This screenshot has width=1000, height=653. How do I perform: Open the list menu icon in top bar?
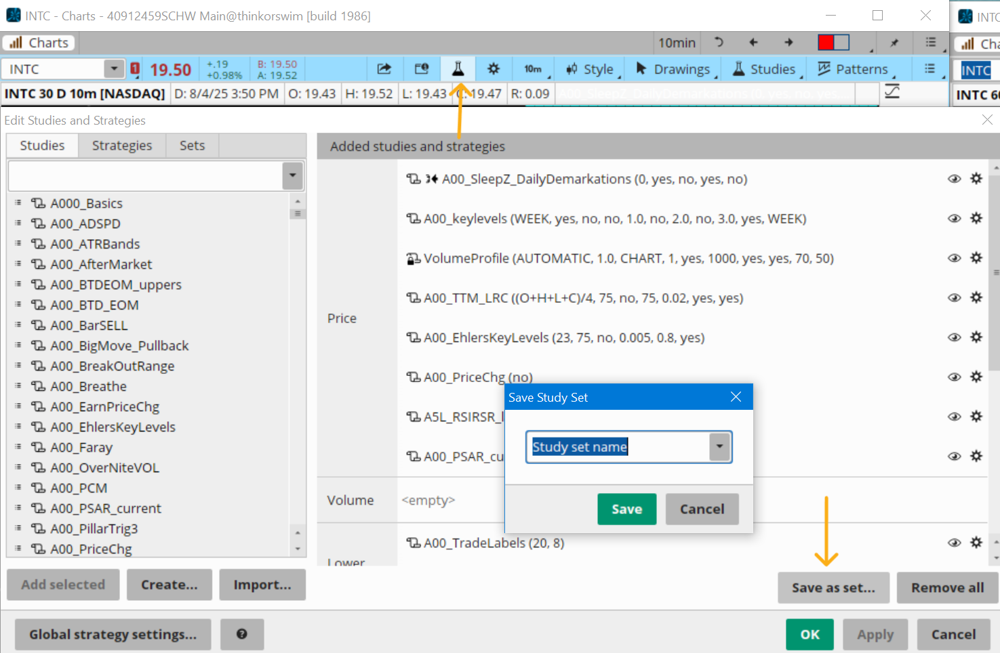(x=931, y=43)
